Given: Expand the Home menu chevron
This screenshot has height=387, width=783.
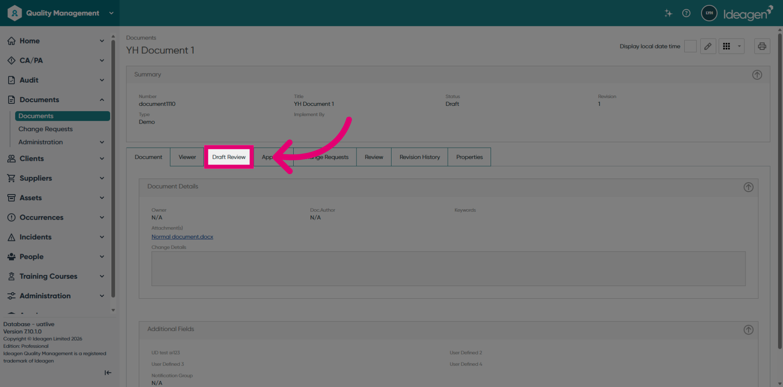Looking at the screenshot, I should 102,41.
